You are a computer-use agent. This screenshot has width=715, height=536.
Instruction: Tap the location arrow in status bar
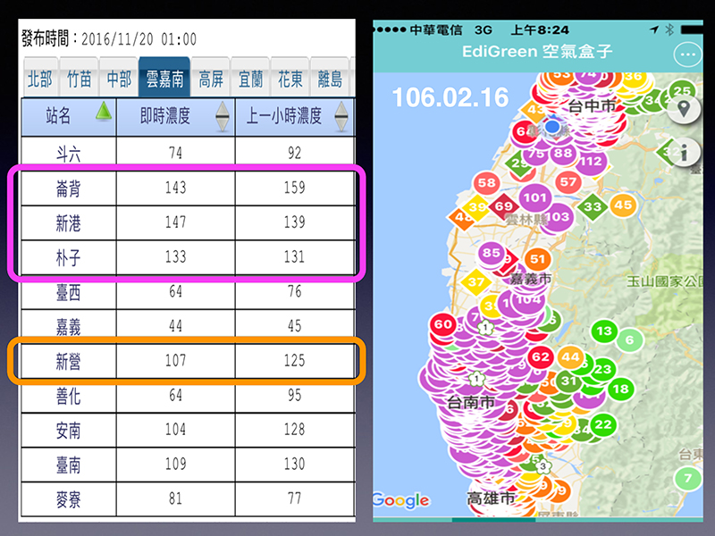coord(654,30)
